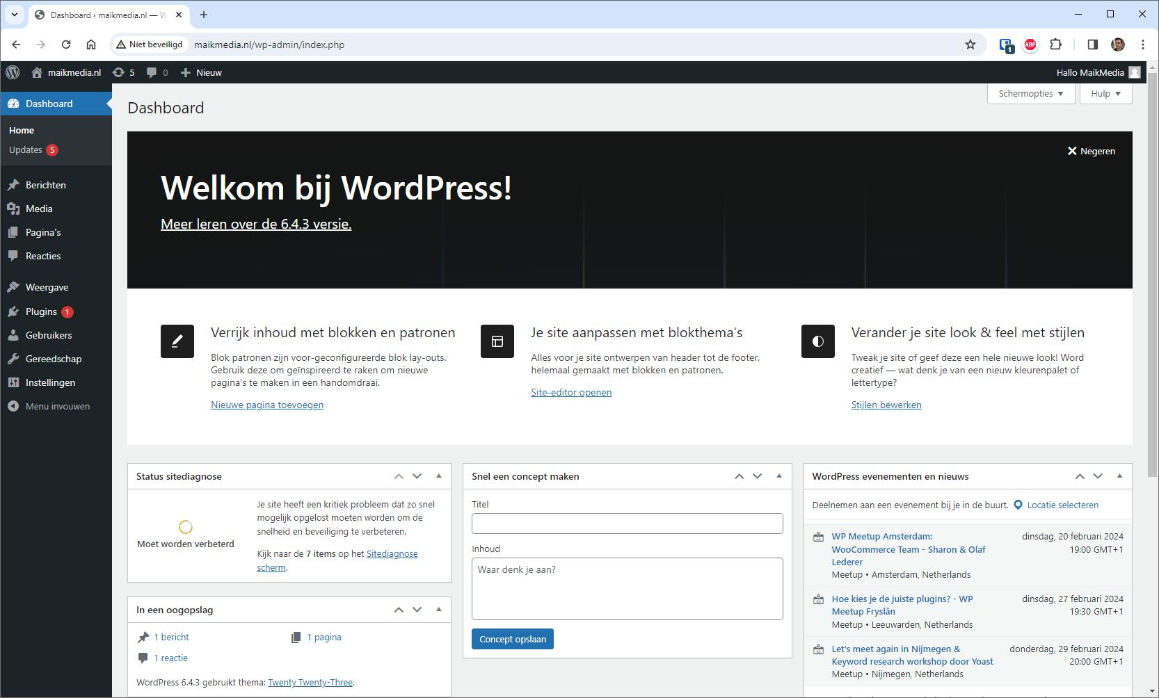1159x698 pixels.
Task: Open Meer leren over de 6.4.3 versie link
Action: (x=256, y=224)
